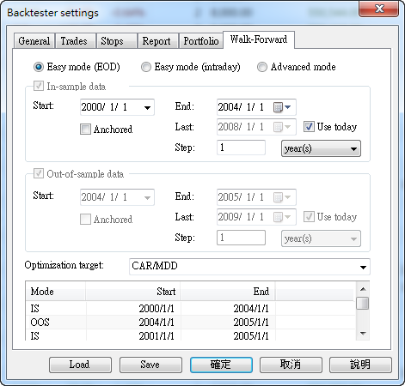Click the walk-forward list scrollbar thumb
This screenshot has height=386, width=405.
(x=363, y=304)
